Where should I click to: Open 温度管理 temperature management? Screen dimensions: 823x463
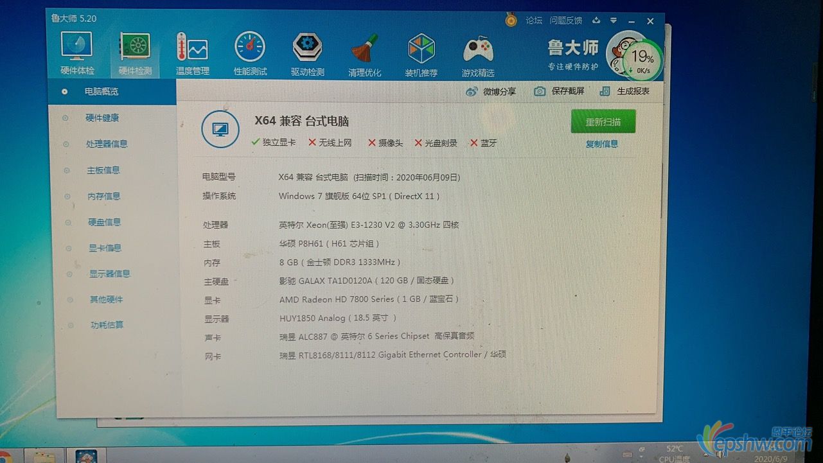coord(192,54)
